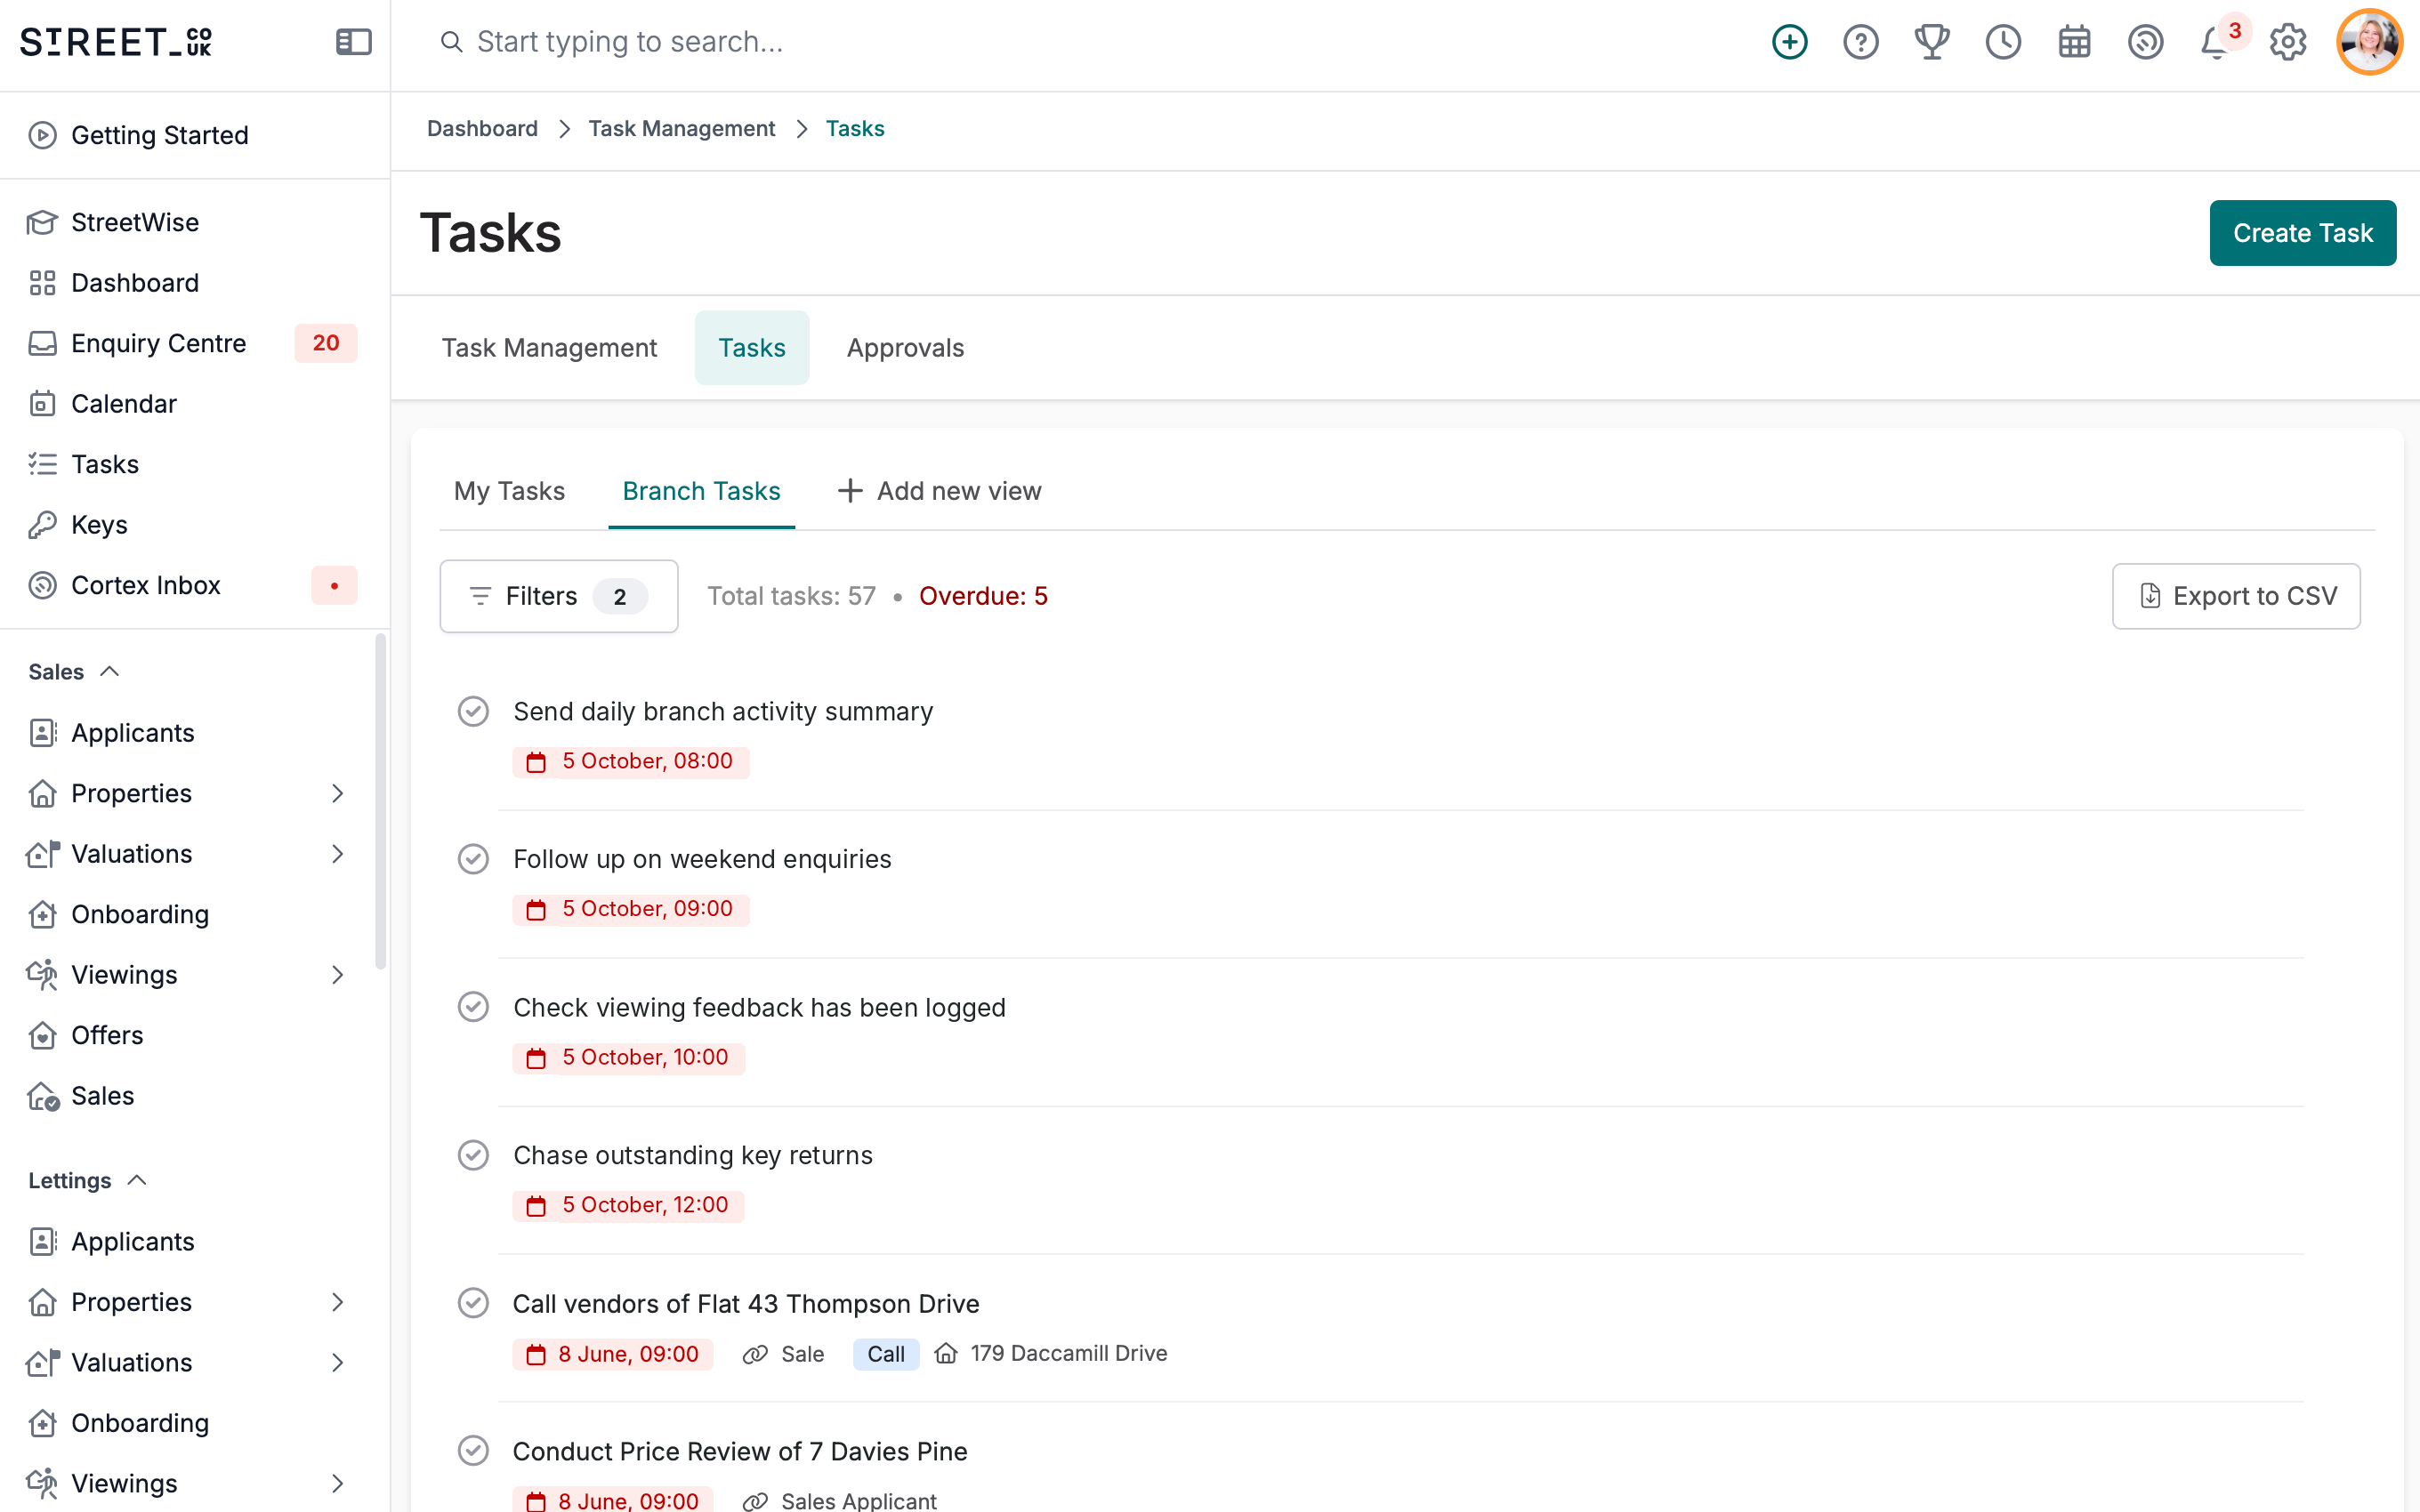Export tasks to CSV
2420x1512 pixels.
coord(2236,596)
